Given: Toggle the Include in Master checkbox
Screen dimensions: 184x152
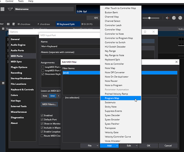Looking at the screenshot, I should pos(42,128).
